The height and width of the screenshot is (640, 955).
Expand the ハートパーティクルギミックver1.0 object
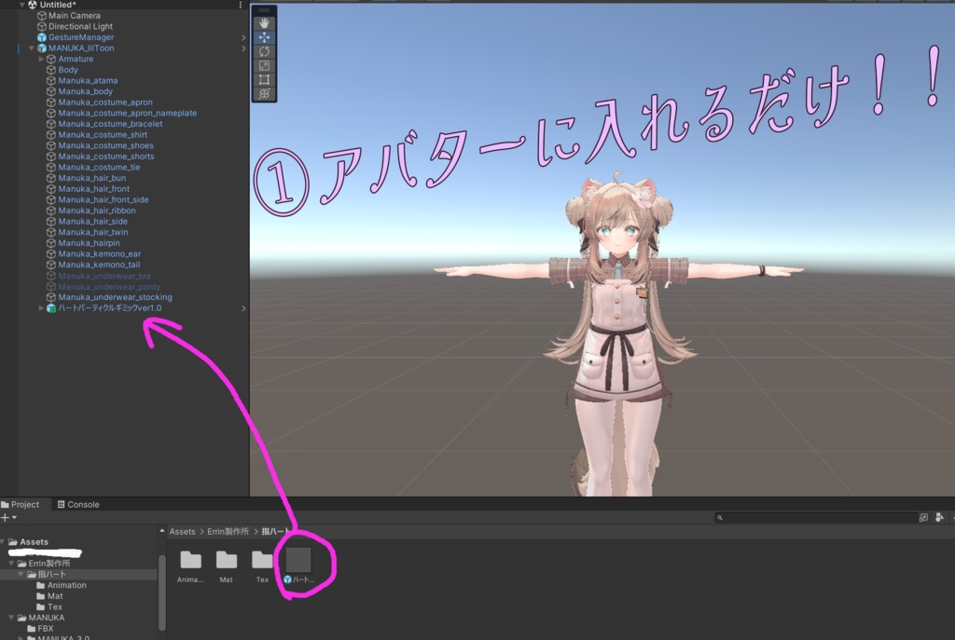[41, 308]
